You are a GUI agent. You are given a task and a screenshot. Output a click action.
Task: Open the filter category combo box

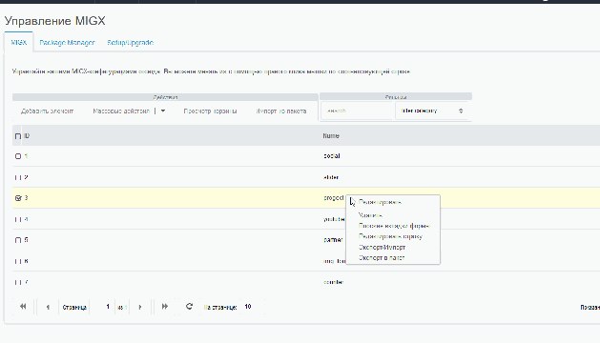[431, 111]
